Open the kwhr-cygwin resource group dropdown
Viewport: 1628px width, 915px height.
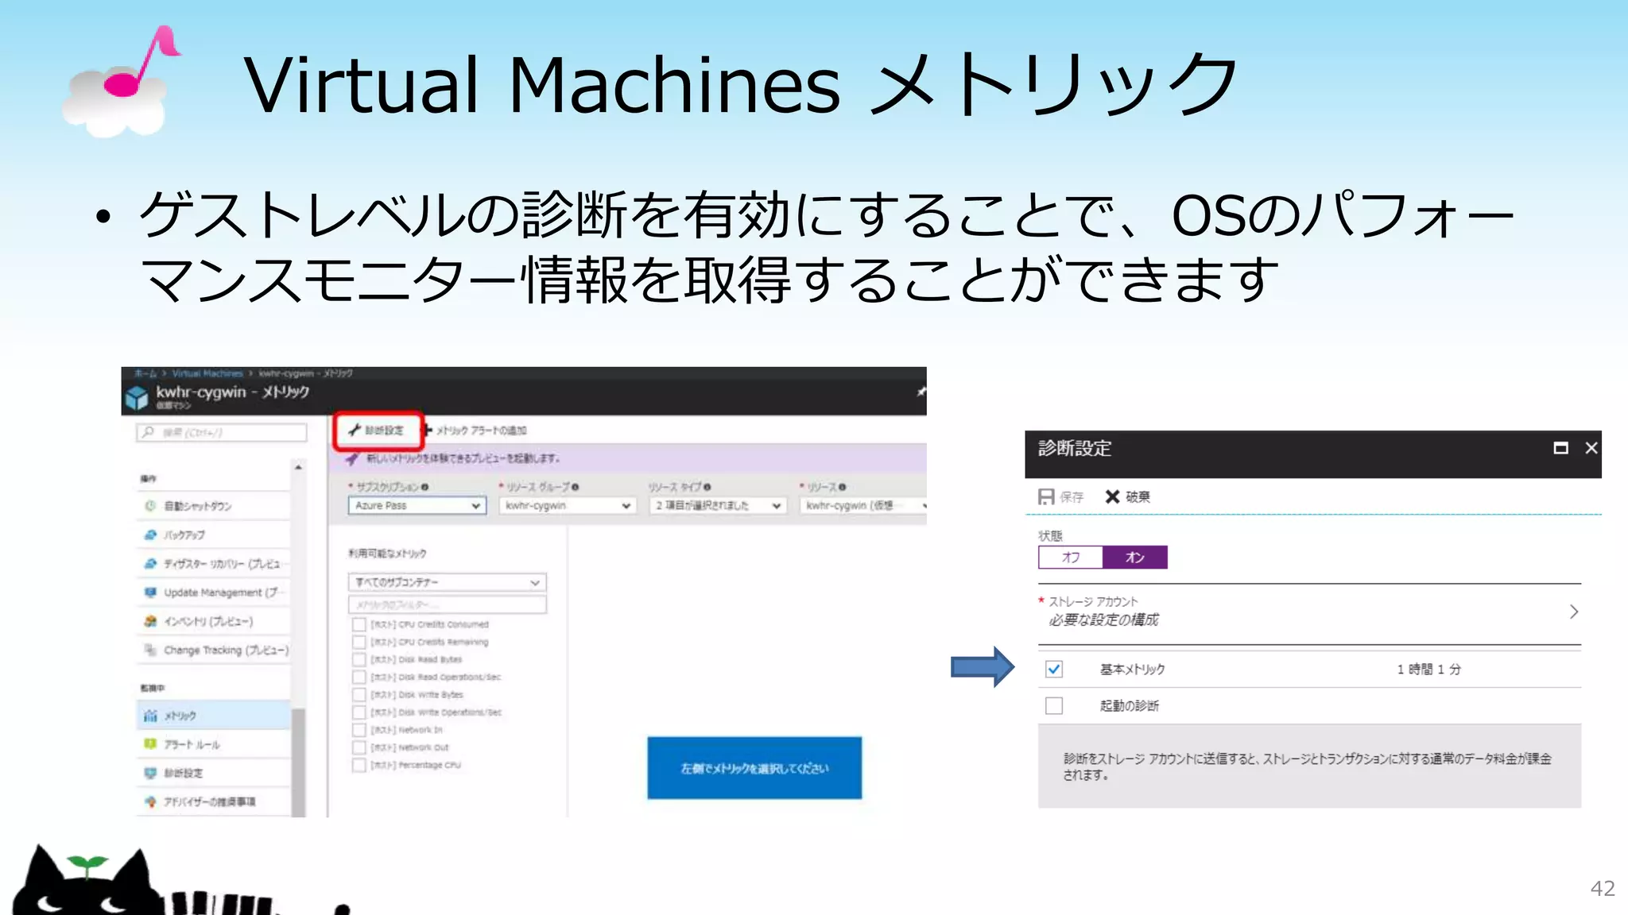click(568, 506)
